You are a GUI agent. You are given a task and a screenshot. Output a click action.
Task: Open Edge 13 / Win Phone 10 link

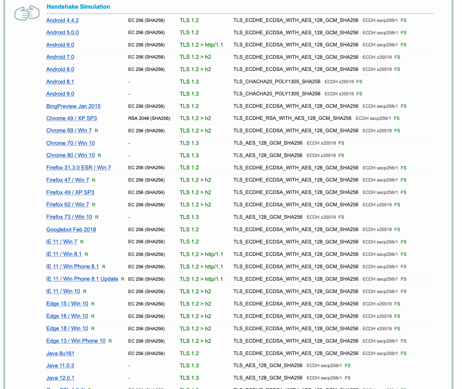pyautogui.click(x=76, y=341)
